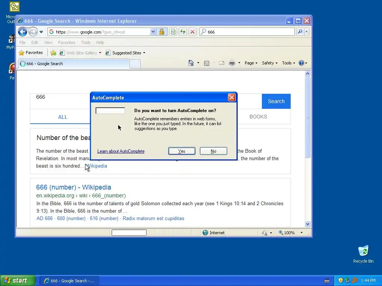
Task: Expand the zoom level dropdown arrow
Action: tap(301, 233)
